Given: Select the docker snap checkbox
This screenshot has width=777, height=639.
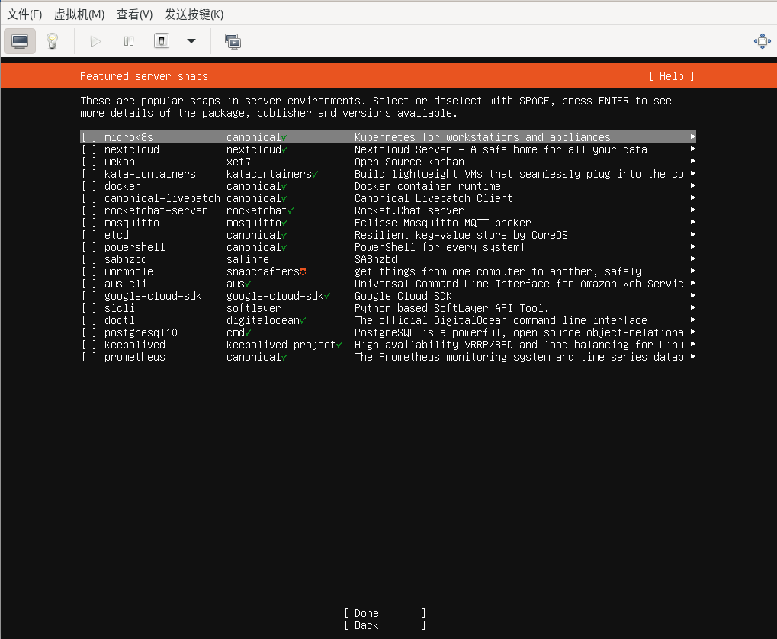Looking at the screenshot, I should (89, 186).
